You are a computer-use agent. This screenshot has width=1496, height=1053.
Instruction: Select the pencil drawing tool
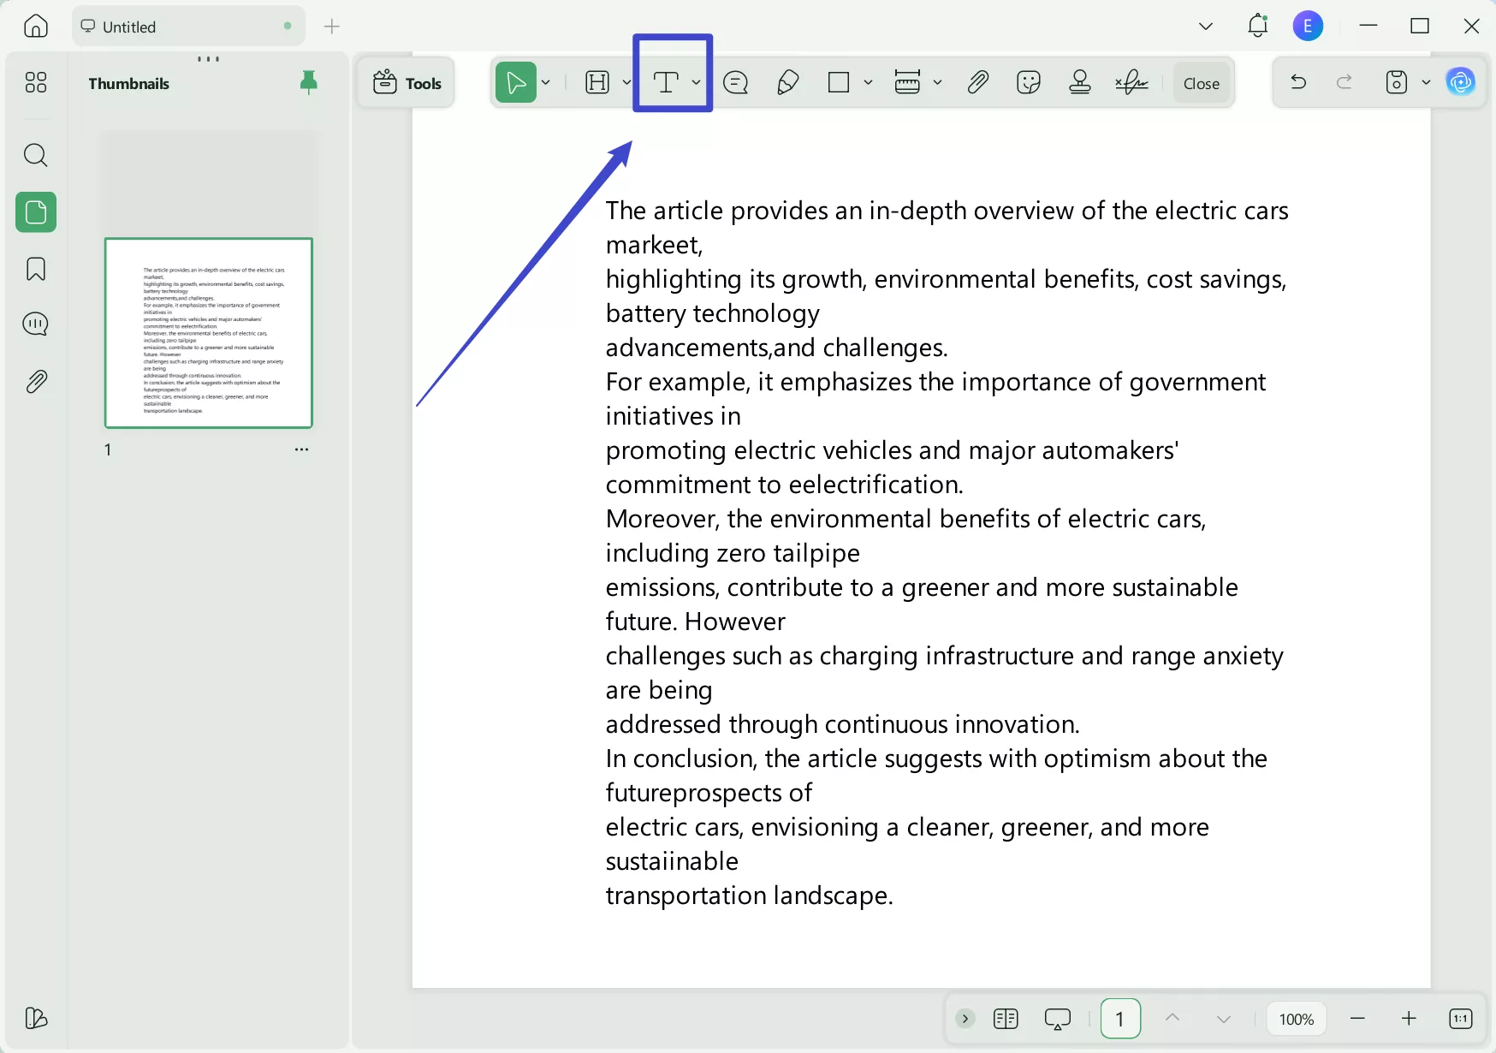point(787,83)
